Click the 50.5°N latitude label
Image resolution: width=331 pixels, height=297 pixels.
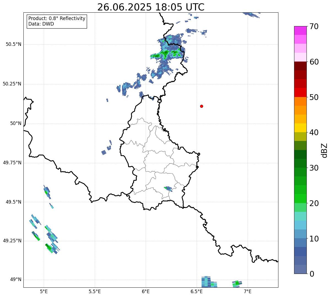tap(13, 44)
